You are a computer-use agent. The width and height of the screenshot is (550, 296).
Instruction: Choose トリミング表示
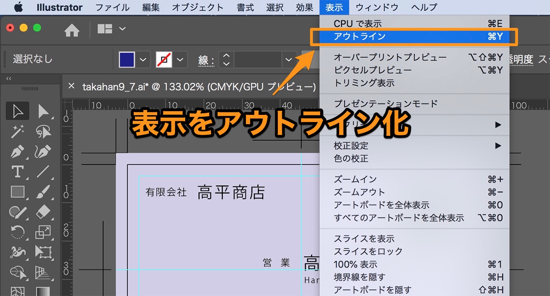pos(415,83)
